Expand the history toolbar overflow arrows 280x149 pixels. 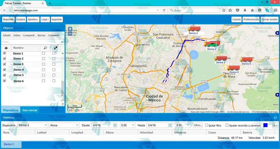275,125
